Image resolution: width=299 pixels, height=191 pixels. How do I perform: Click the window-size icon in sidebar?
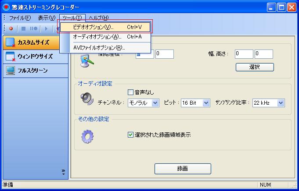[x=10, y=57]
